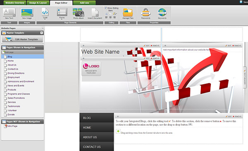The image size is (248, 151).
Task: Select the Home page
Action: 11,61
